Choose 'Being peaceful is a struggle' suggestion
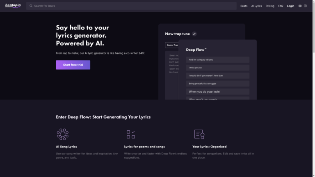The height and width of the screenshot is (177, 315). tap(218, 84)
